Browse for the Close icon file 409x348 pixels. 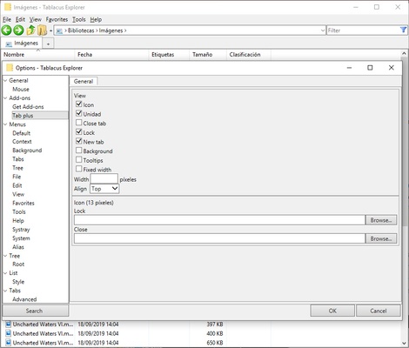click(x=381, y=238)
